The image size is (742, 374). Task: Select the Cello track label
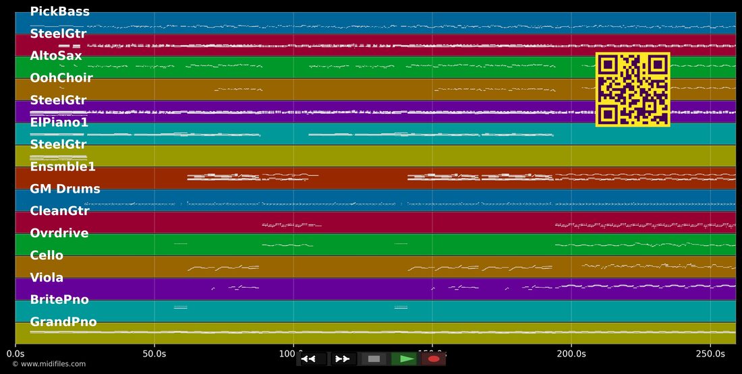[47, 255]
